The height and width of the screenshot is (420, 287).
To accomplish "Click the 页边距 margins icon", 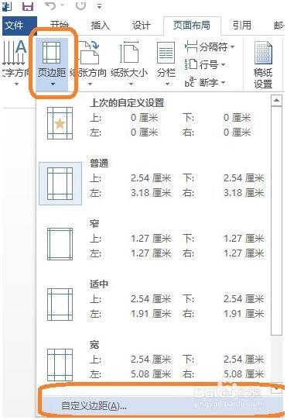I will (x=51, y=53).
